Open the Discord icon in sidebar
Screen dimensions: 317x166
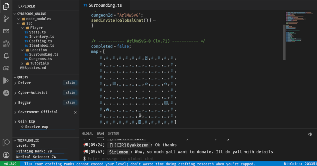click(x=6, y=68)
